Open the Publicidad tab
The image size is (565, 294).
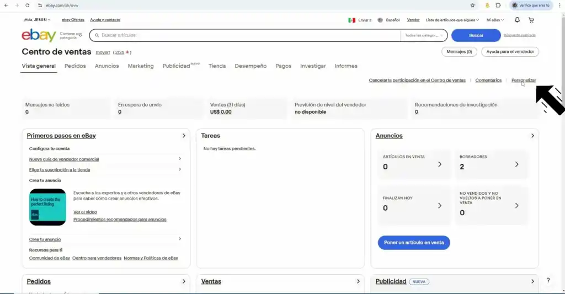coord(176,66)
